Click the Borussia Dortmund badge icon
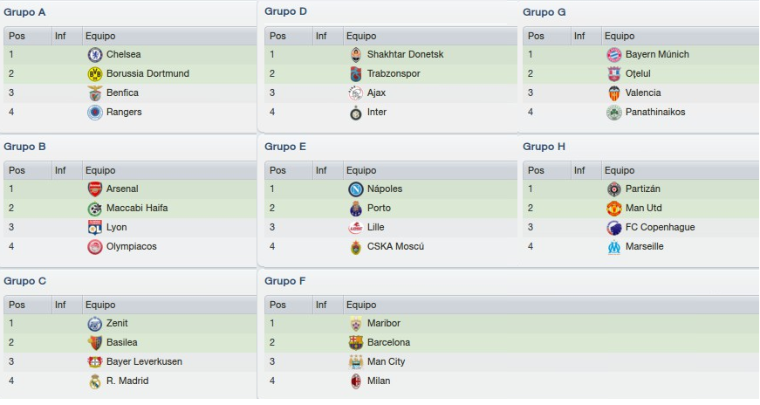760x405 pixels. coord(95,73)
